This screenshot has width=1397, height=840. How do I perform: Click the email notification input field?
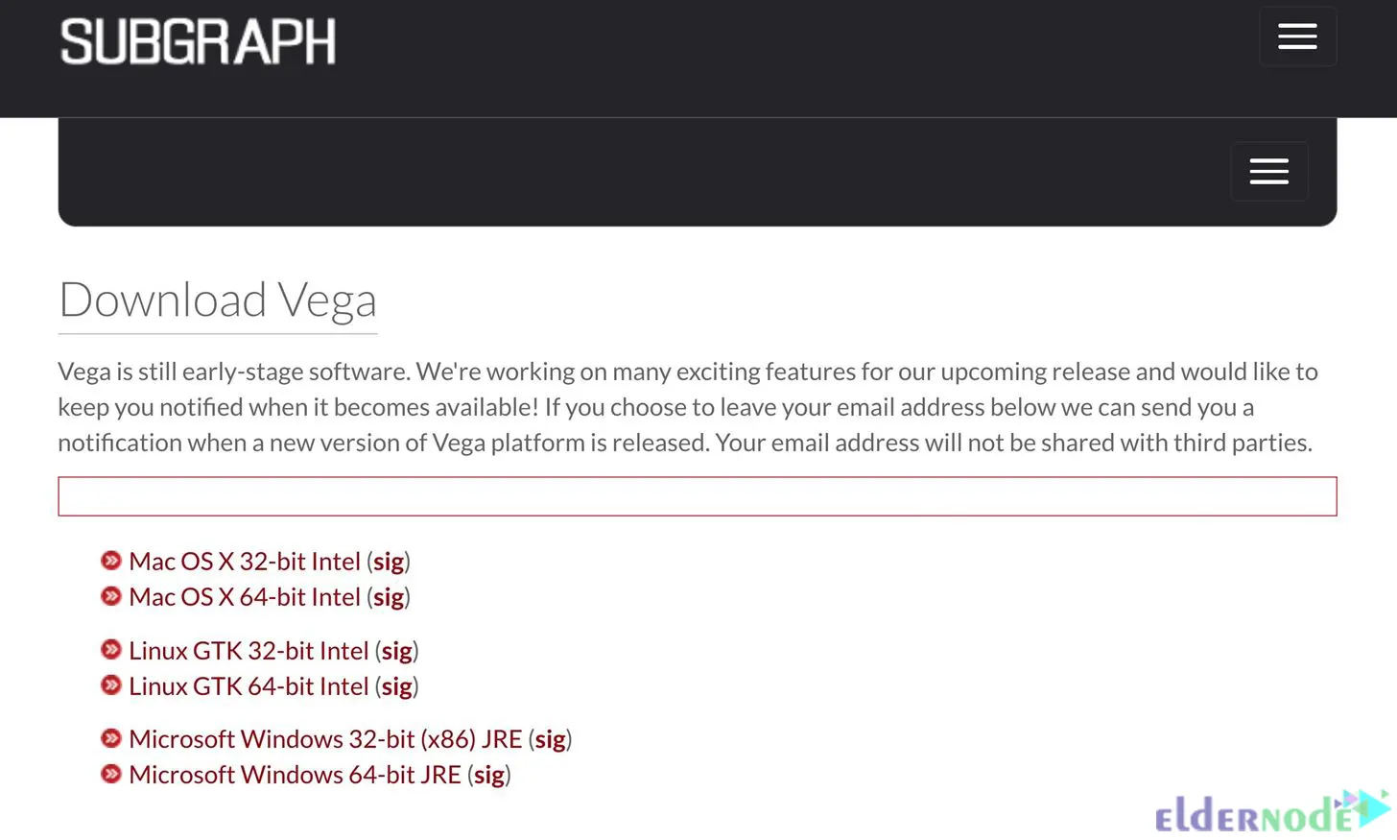click(698, 495)
